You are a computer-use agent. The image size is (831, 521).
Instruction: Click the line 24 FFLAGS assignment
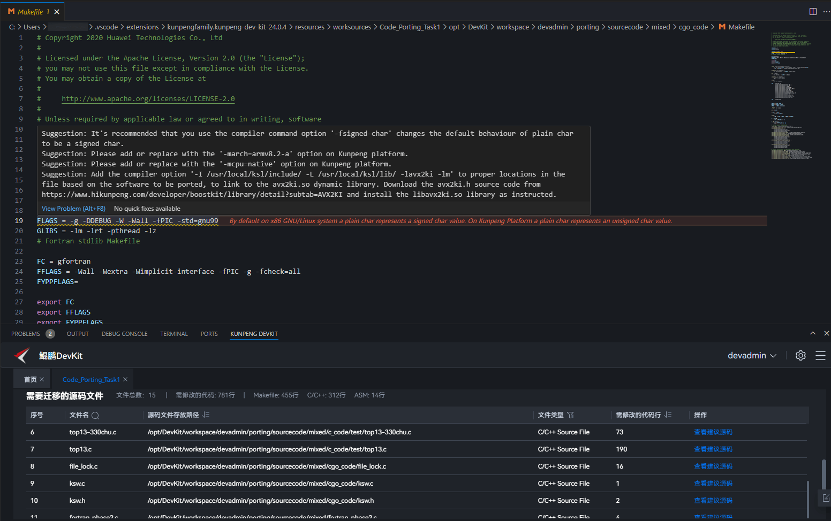(x=169, y=271)
